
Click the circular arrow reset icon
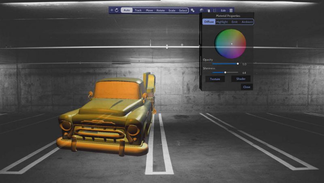117,10
